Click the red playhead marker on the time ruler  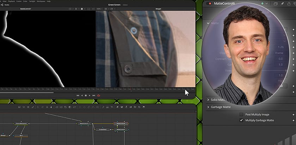(130, 89)
